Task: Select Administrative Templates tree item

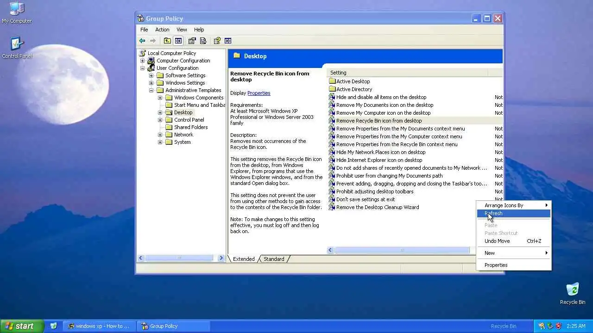Action: (x=193, y=90)
